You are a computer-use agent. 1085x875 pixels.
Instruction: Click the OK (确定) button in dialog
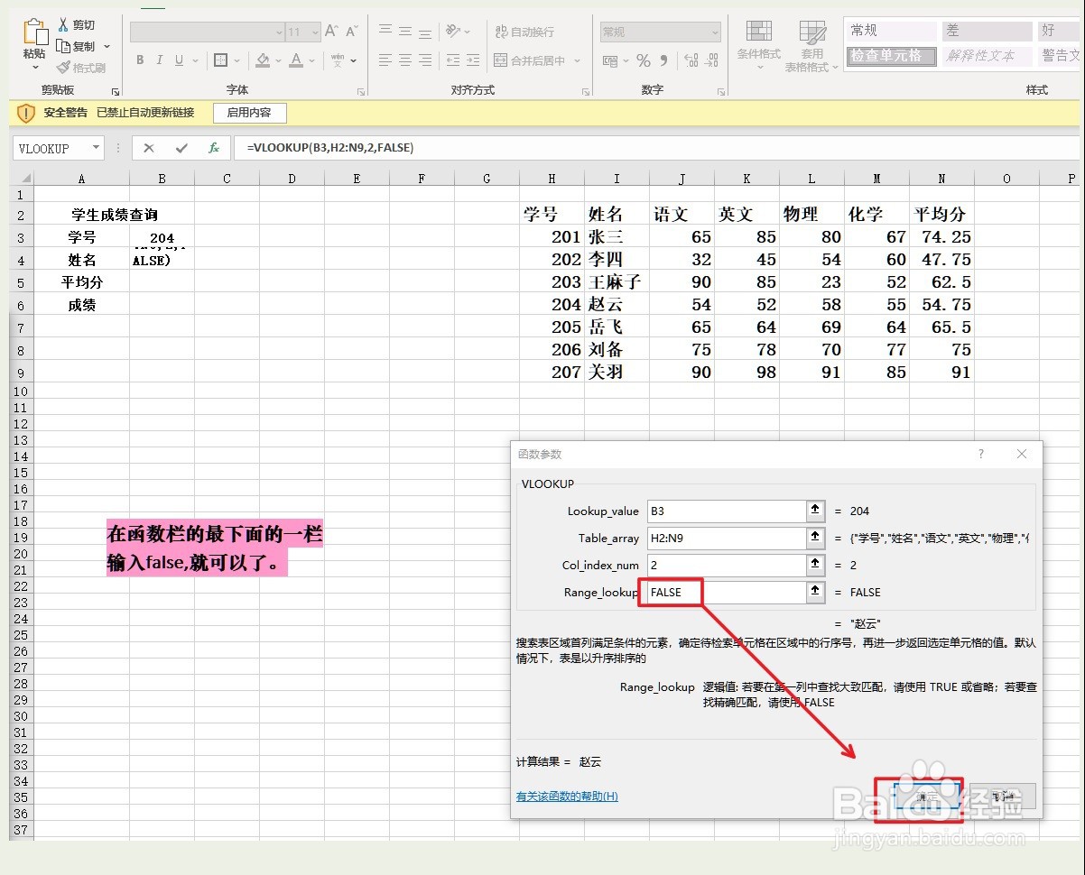point(926,797)
